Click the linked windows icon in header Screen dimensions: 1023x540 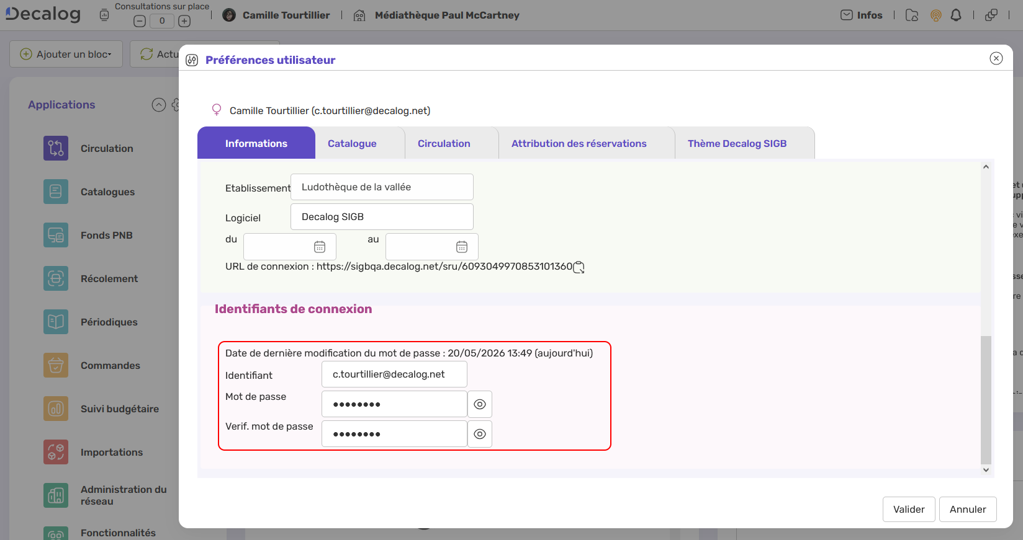click(991, 15)
